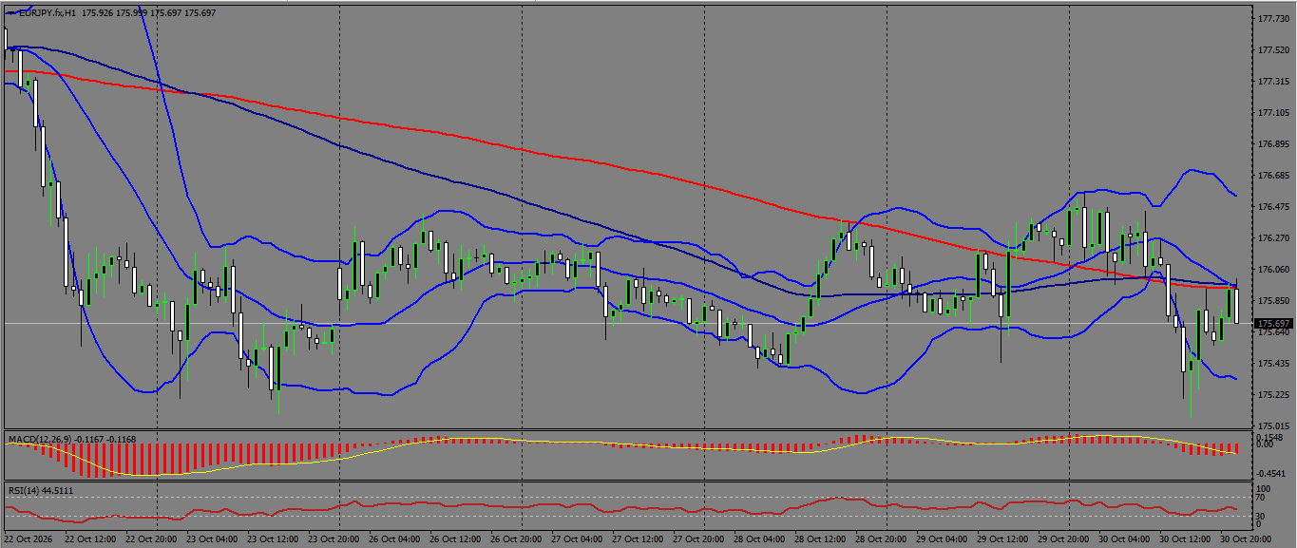Click the 28 Oct 20:00 time label
Image resolution: width=1297 pixels, height=548 pixels.
882,539
